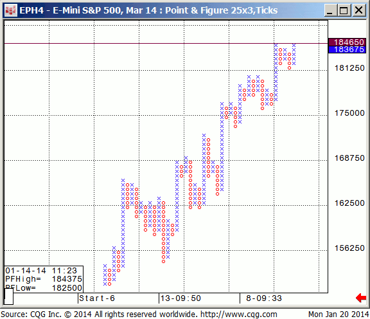Click the 8-09:33 time axis label
Viewport: 370px width, 319px height.
point(264,298)
